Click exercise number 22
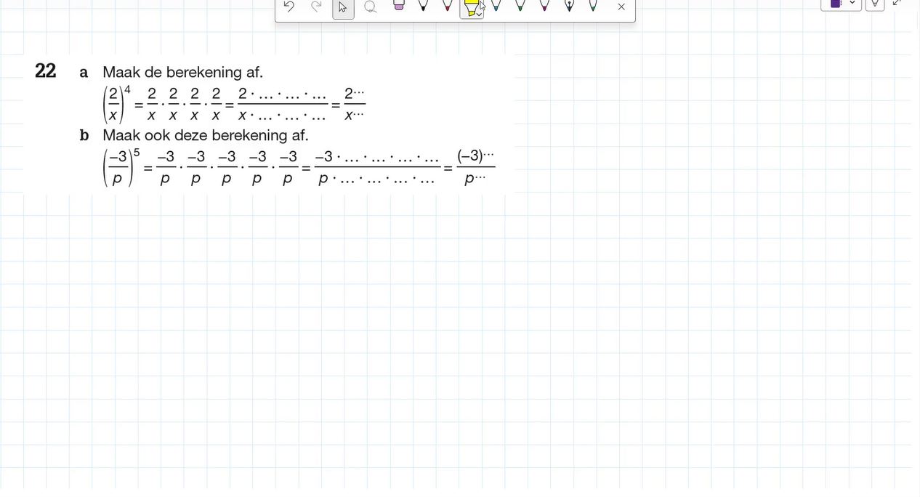 (x=45, y=71)
